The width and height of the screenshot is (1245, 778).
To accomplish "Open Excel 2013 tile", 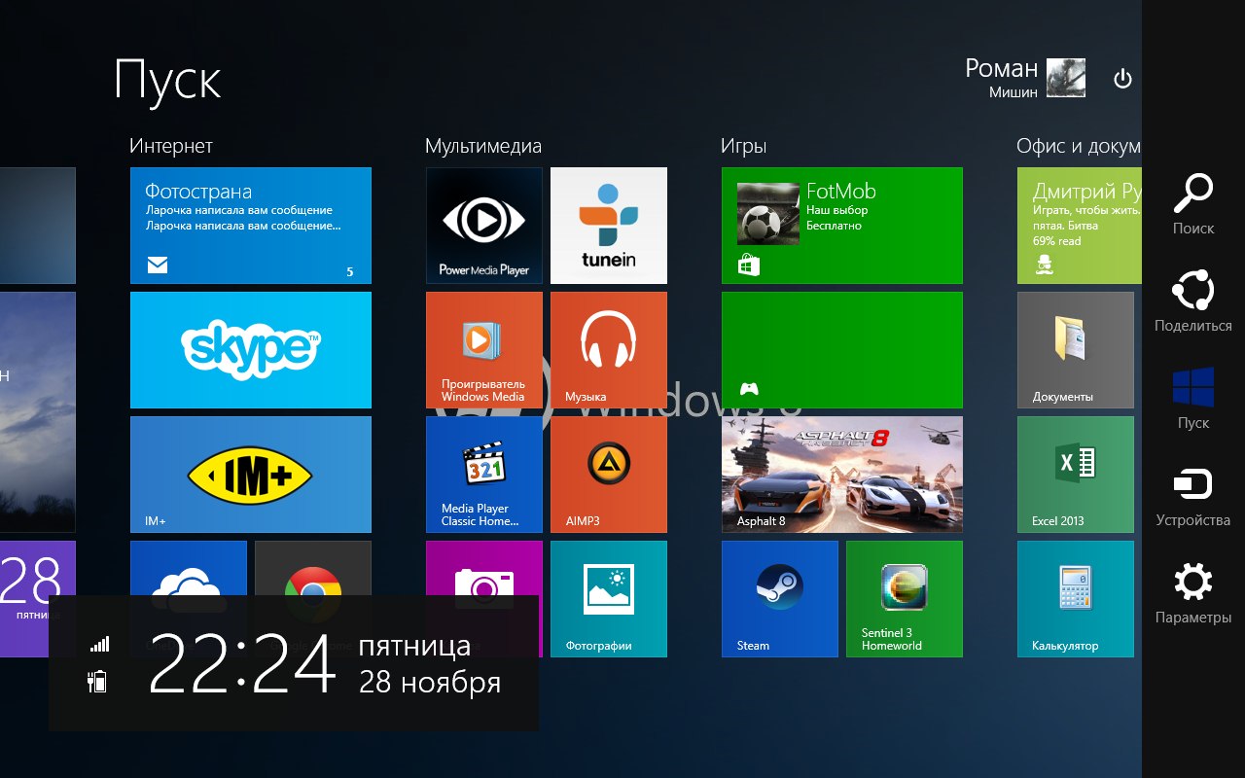I will click(1075, 475).
